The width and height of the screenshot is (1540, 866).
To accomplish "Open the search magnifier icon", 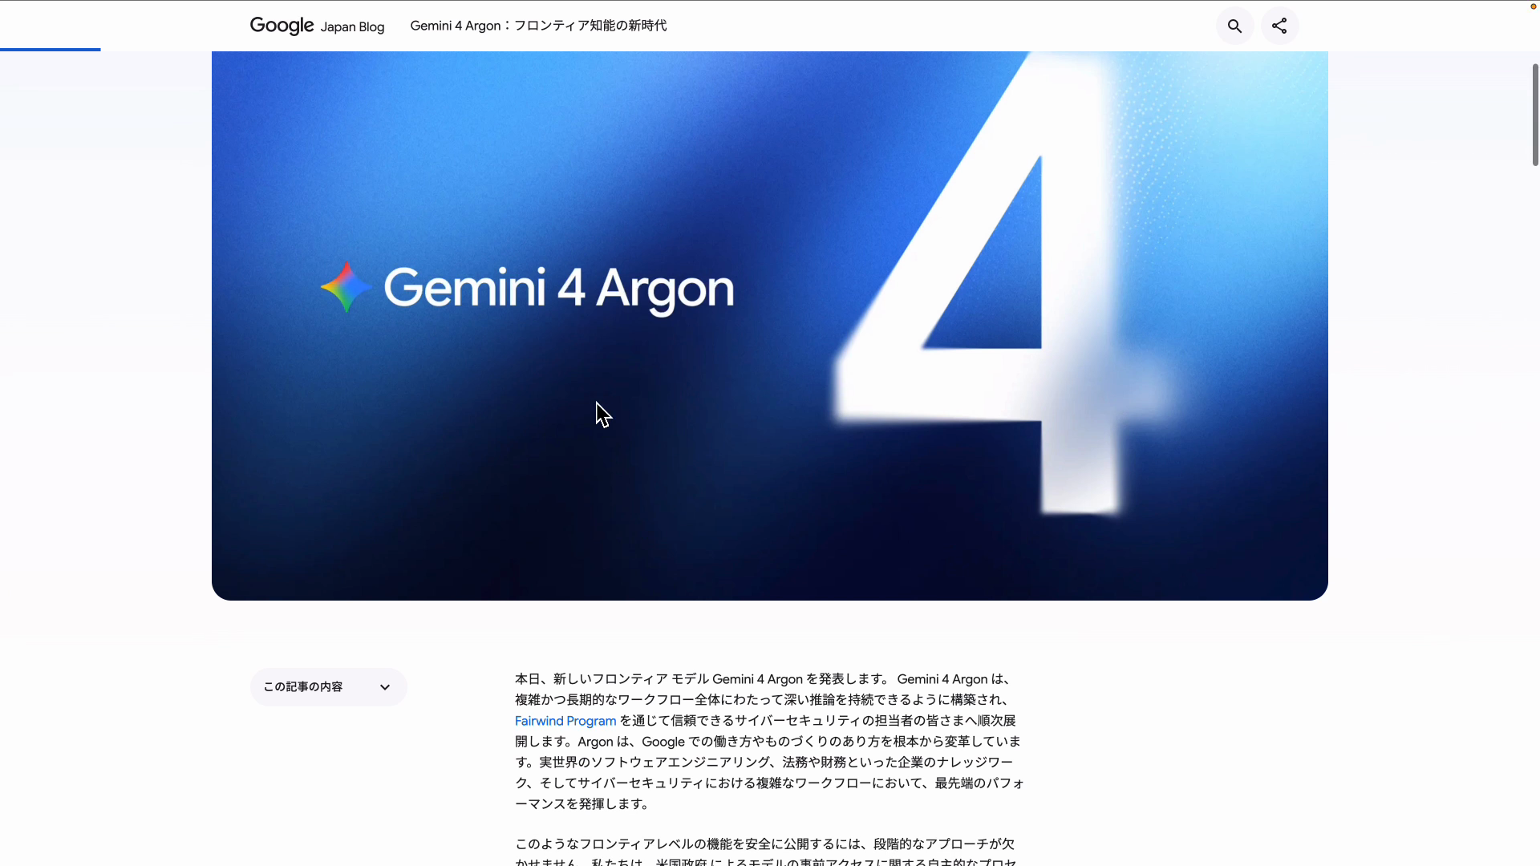I will pos(1234,26).
